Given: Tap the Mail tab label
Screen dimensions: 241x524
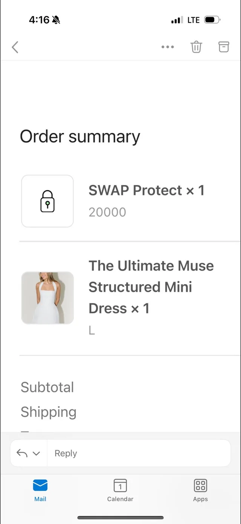Looking at the screenshot, I should pyautogui.click(x=40, y=498).
